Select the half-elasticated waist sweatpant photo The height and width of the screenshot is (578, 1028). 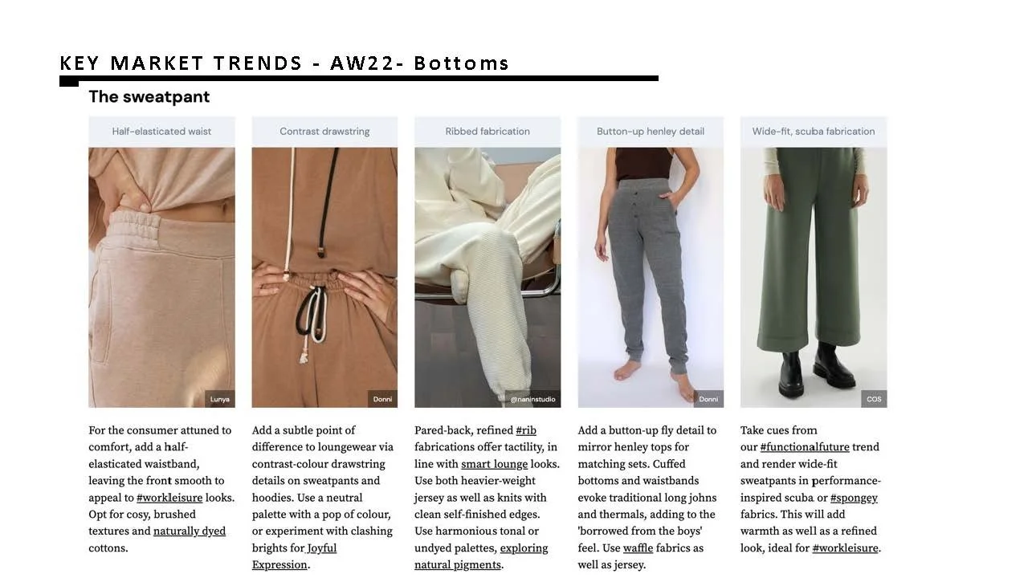(161, 277)
